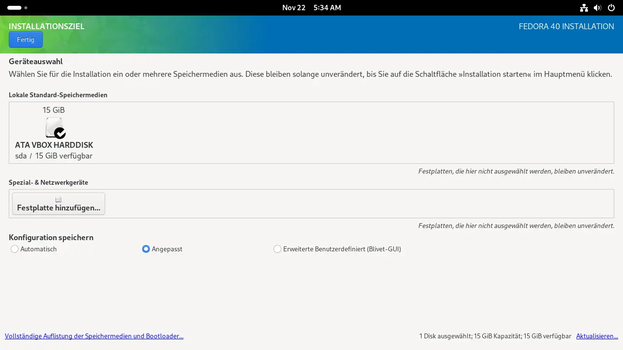The image size is (623, 350).
Task: Click the small drive icon above Festplatte hinzufügen
Action: pyautogui.click(x=58, y=199)
